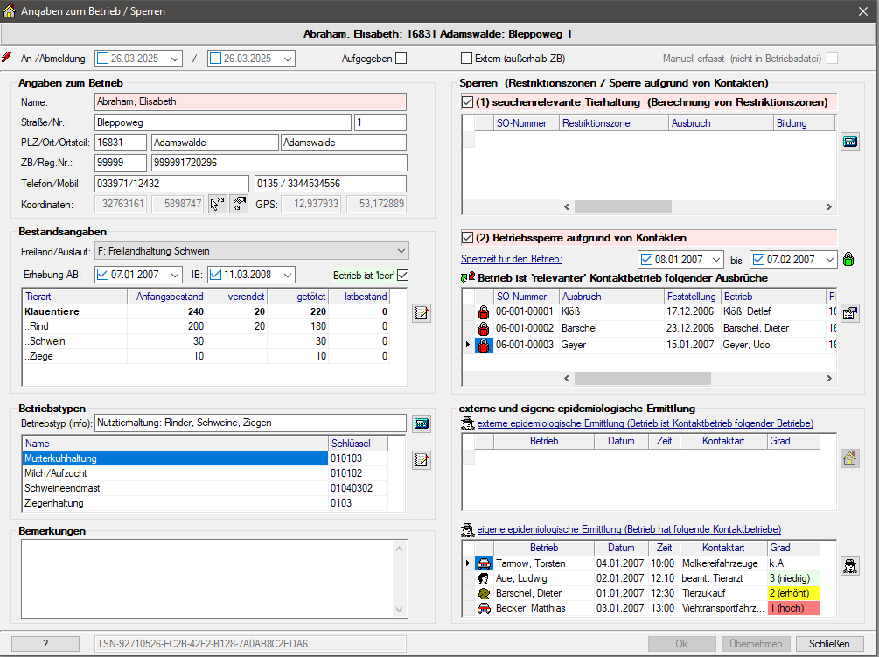Click the Restriktionszonen table horizontal scrollbar
This screenshot has height=657, width=879.
coord(623,206)
